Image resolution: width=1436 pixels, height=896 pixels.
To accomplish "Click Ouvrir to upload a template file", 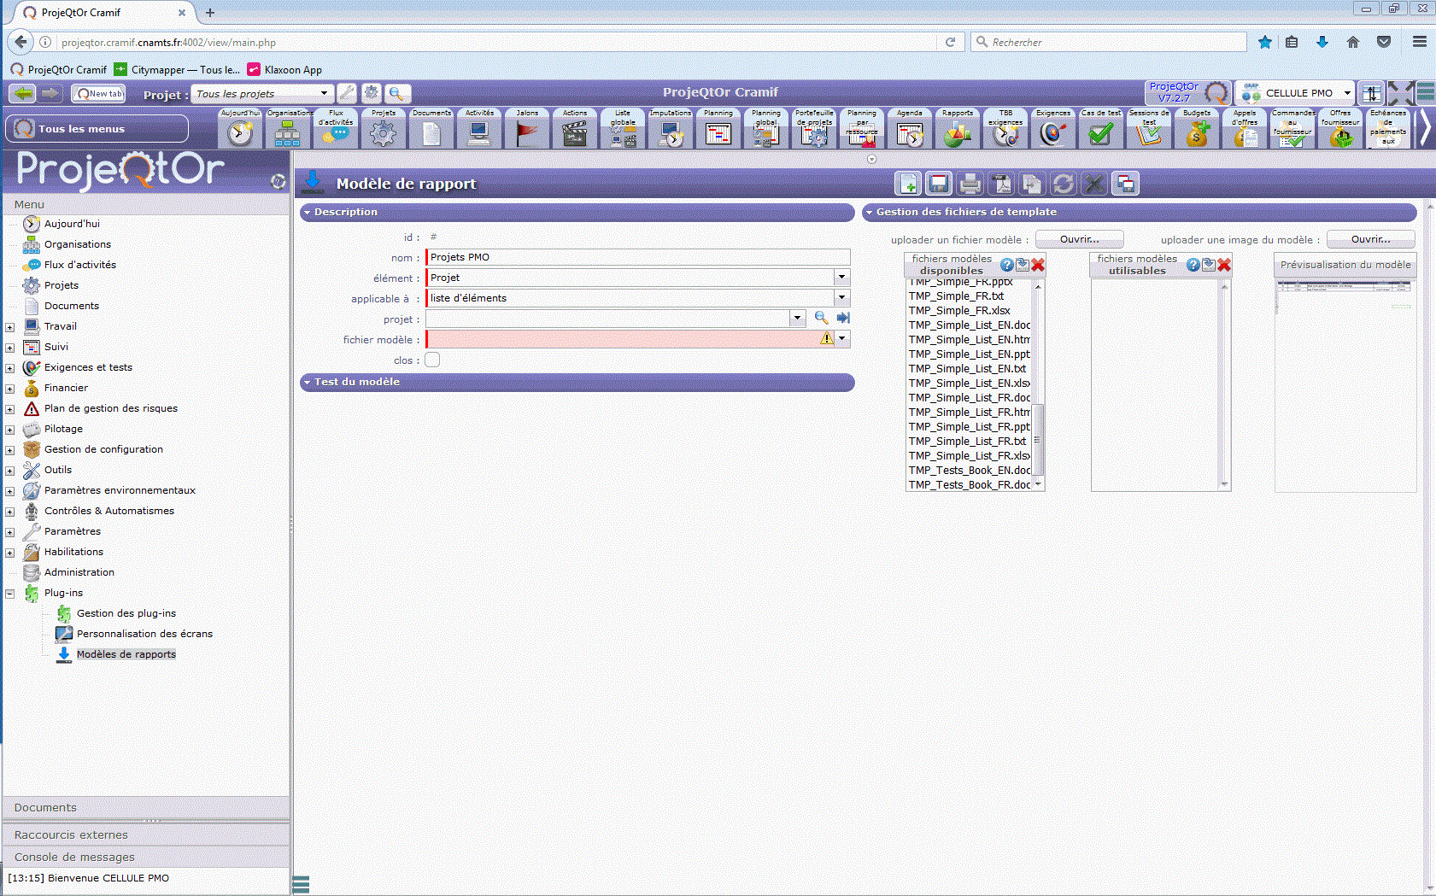I will click(x=1079, y=239).
